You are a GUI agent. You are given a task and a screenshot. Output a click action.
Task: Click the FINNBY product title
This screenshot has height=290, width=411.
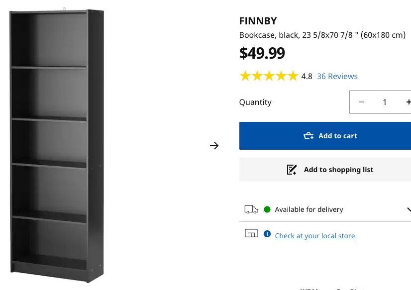click(258, 21)
